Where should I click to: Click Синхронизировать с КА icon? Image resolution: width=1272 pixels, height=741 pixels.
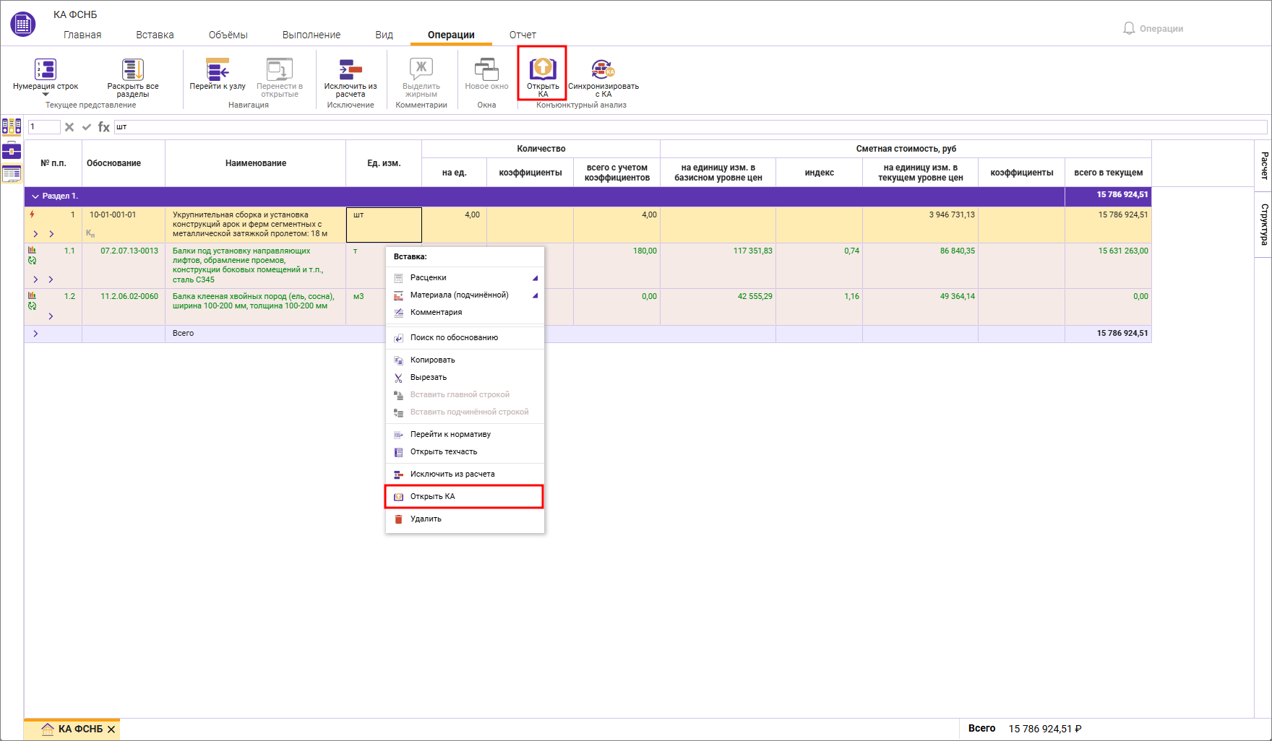tap(603, 69)
